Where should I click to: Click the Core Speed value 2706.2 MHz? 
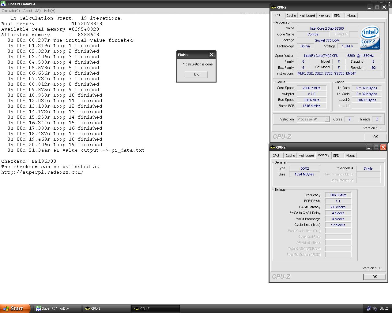point(311,88)
